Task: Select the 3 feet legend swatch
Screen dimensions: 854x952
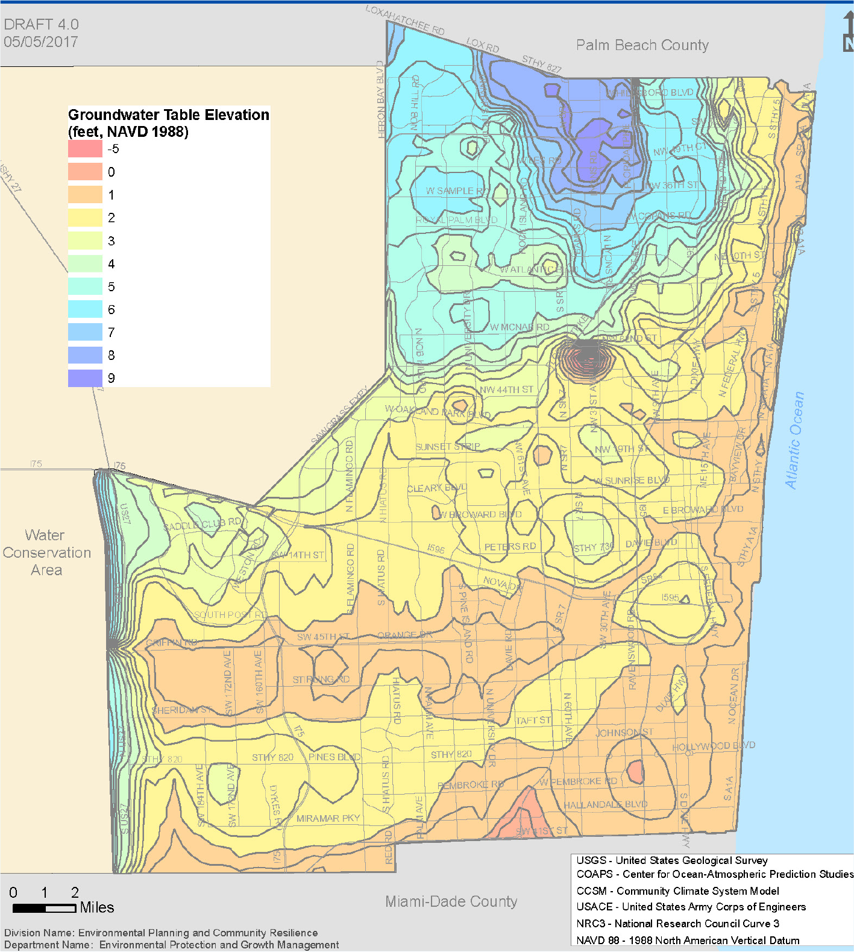Action: point(85,241)
